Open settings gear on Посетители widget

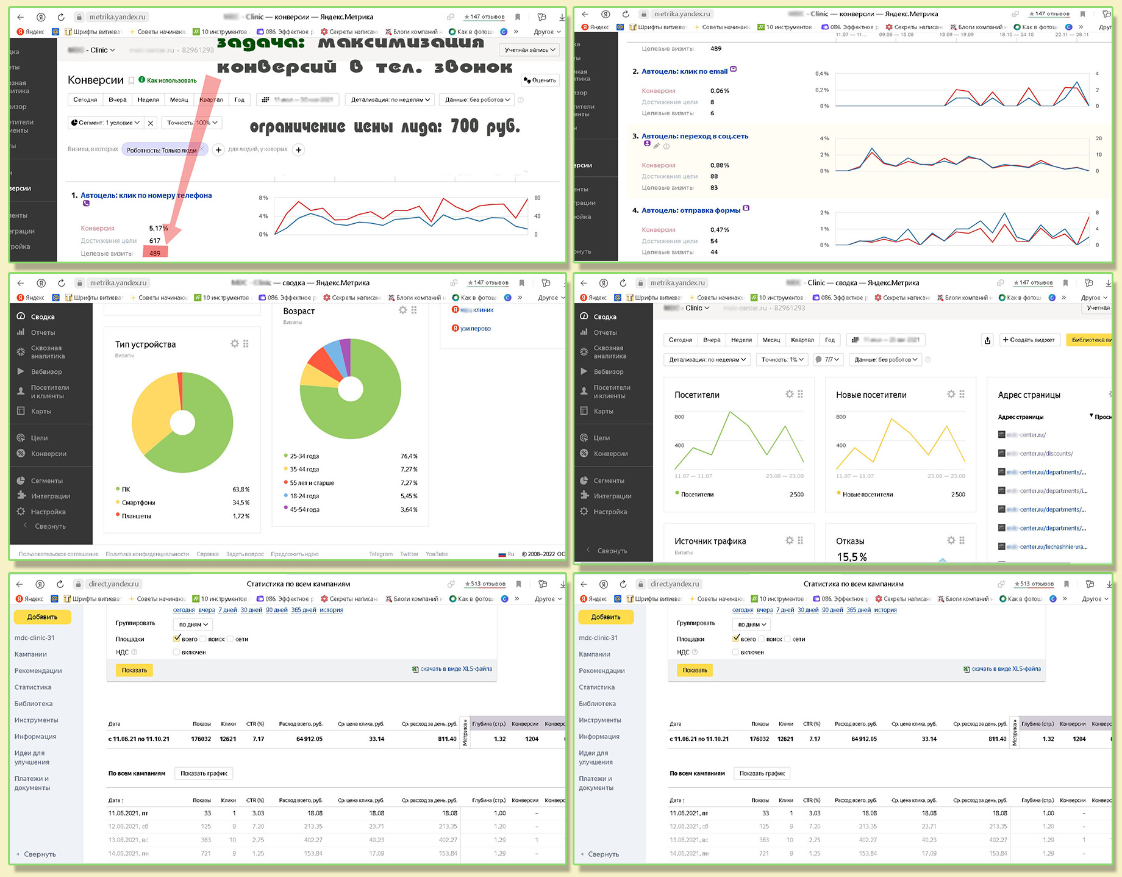790,395
